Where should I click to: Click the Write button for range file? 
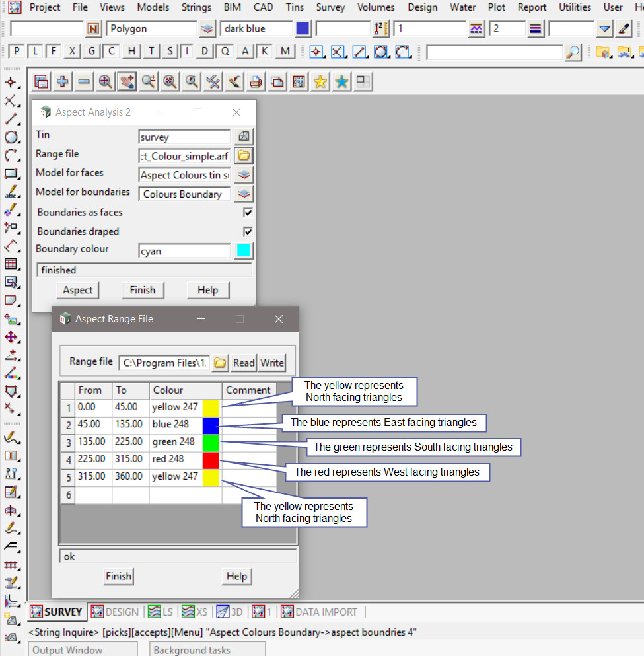pyautogui.click(x=271, y=363)
